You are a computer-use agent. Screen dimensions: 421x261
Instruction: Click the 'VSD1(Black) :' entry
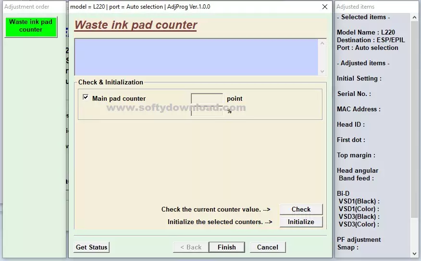(359, 201)
